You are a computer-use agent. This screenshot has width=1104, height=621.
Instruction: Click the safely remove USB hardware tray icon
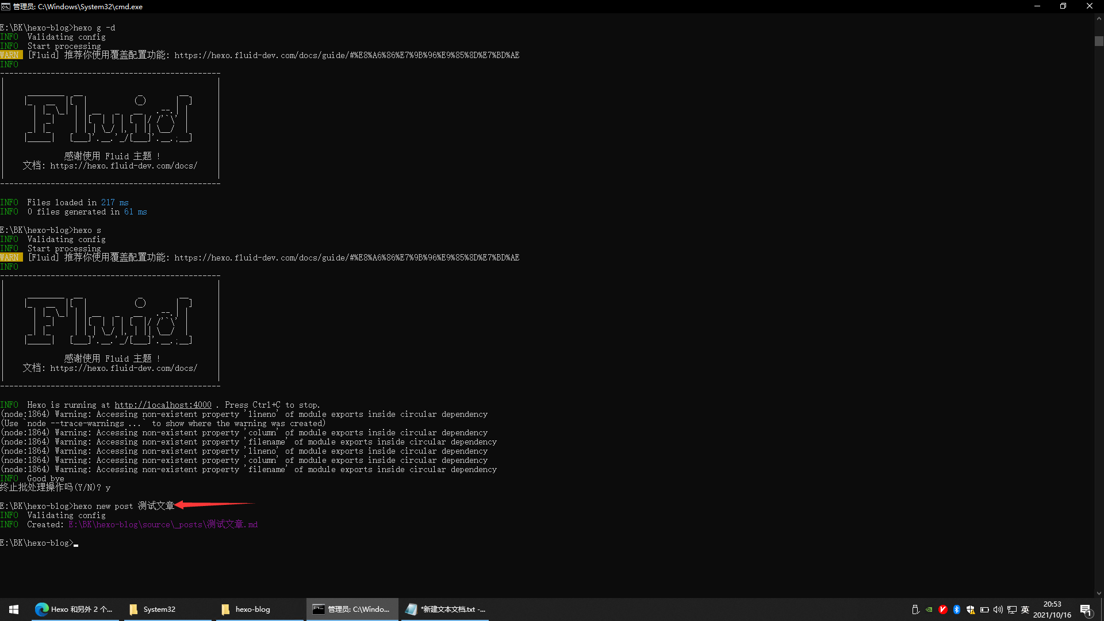click(x=915, y=609)
